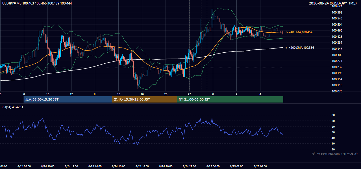Click hour tick 8 under price chart
The height and width of the screenshot is (169, 361).
point(24,94)
